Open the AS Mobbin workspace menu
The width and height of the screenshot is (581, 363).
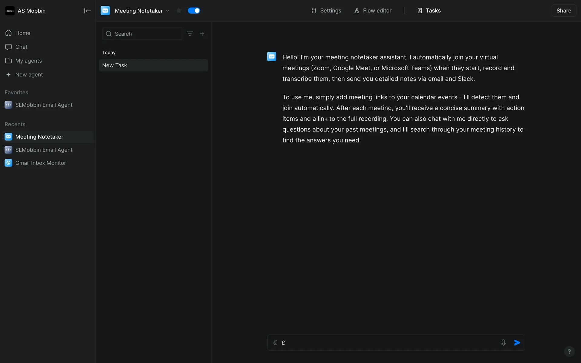pos(26,11)
